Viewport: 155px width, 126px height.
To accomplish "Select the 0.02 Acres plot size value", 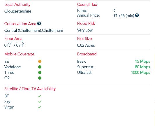I will 86,45.
